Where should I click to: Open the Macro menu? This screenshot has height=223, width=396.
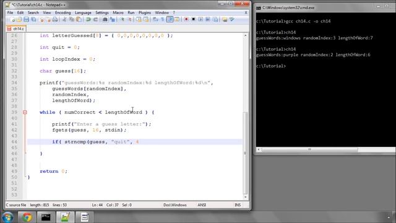pos(118,12)
